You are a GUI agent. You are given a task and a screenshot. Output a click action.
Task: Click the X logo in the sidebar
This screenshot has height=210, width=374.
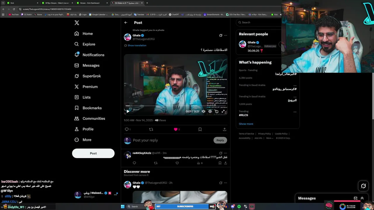(77, 23)
